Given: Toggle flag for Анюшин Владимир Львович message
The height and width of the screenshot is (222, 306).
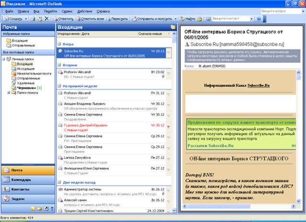Looking at the screenshot, I should tap(169, 105).
